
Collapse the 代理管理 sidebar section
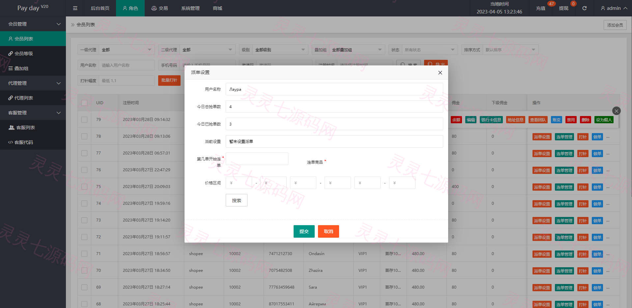(33, 83)
